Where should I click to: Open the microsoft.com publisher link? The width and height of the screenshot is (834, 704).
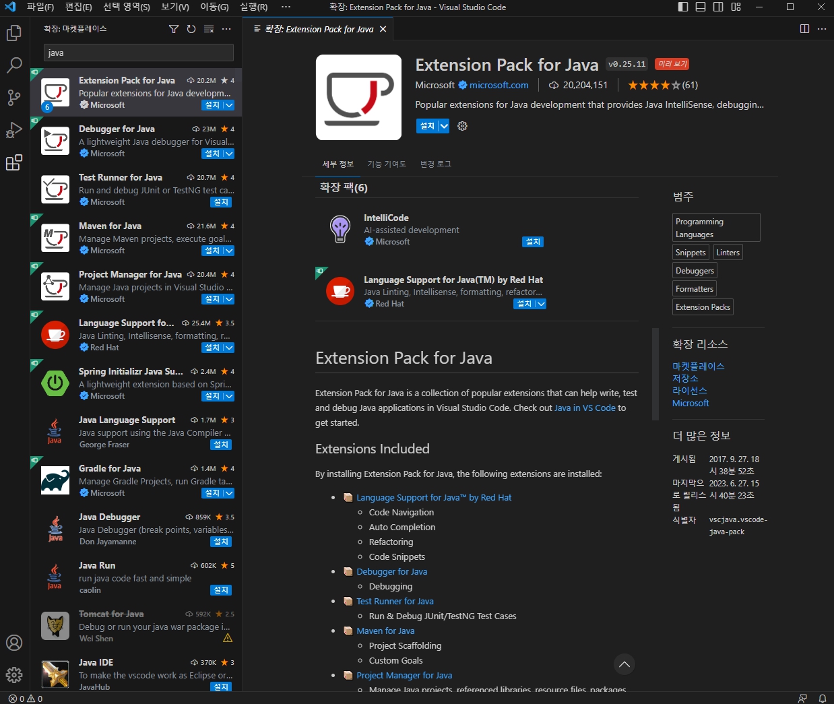[499, 85]
